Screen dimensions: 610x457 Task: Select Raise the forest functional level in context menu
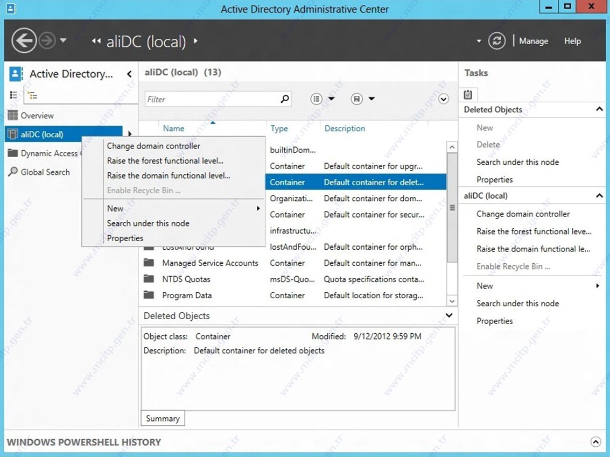tap(165, 160)
